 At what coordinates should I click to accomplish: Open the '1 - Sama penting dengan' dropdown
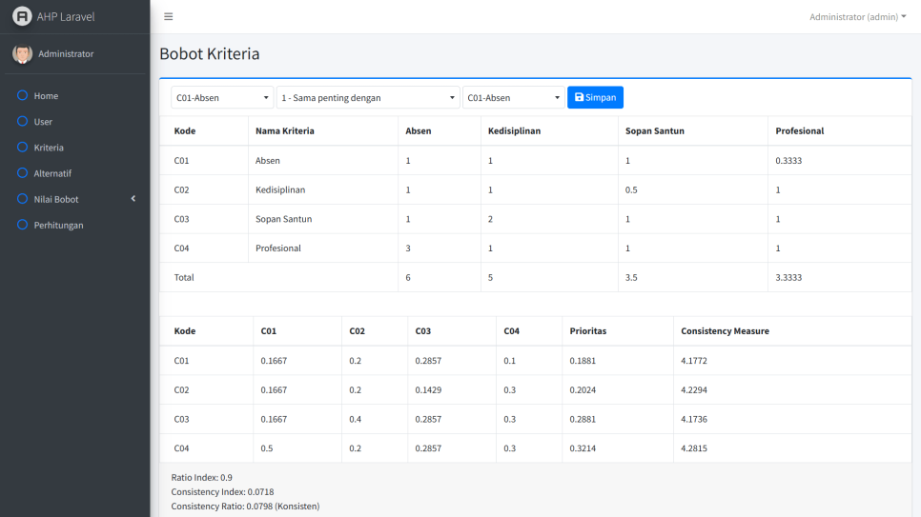coord(368,97)
